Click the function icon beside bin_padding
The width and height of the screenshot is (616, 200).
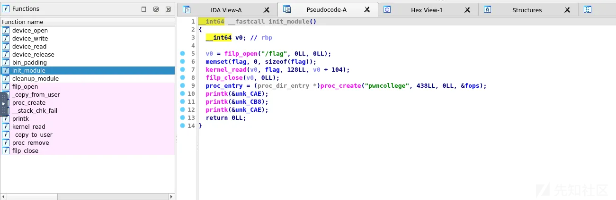click(6, 62)
